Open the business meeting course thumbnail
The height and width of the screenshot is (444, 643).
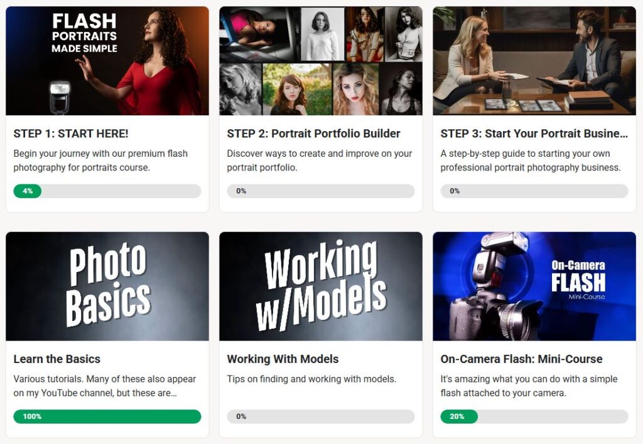pyautogui.click(x=534, y=61)
